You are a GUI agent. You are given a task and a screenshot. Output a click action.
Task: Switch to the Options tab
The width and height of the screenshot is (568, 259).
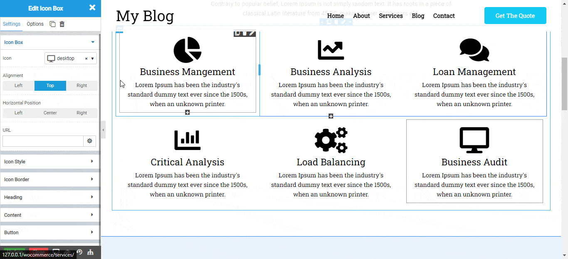[x=35, y=24]
